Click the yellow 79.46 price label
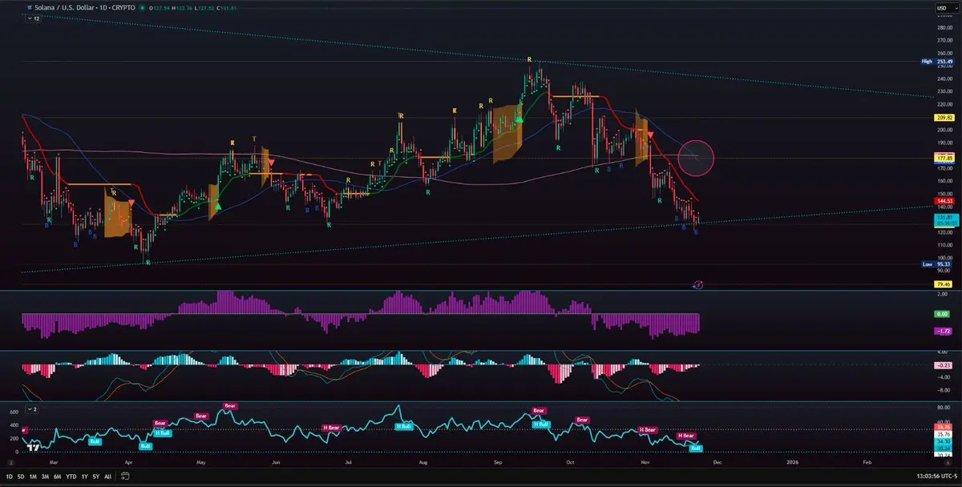Screen dimensions: 962x487 click(944, 284)
